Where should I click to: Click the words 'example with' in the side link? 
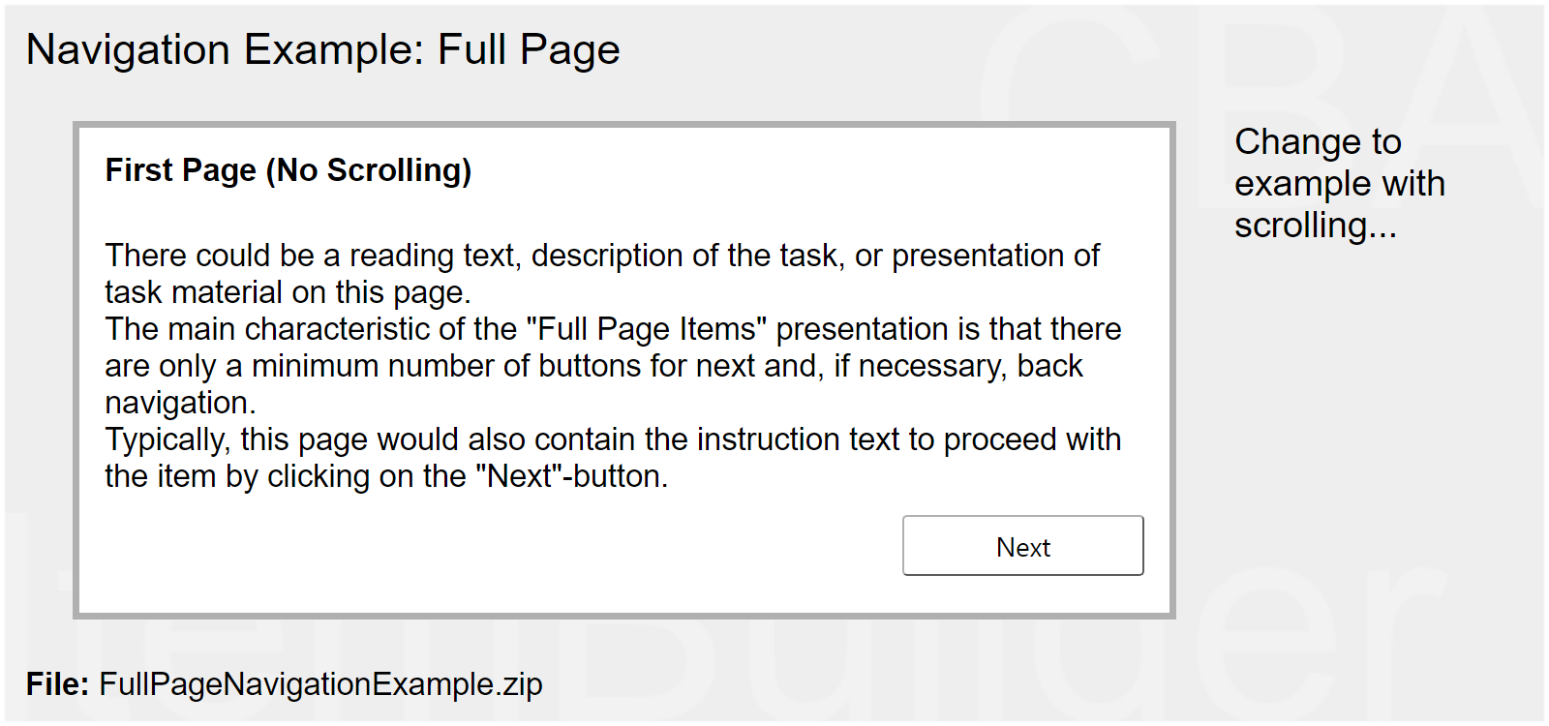(x=1338, y=184)
